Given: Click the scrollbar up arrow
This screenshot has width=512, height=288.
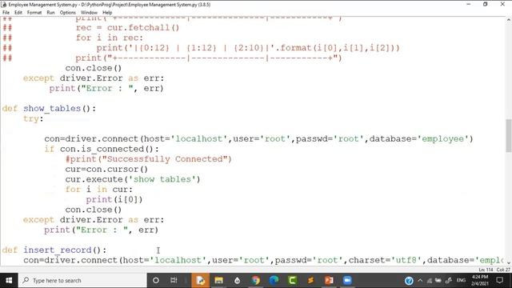Looking at the screenshot, I should pyautogui.click(x=509, y=20).
